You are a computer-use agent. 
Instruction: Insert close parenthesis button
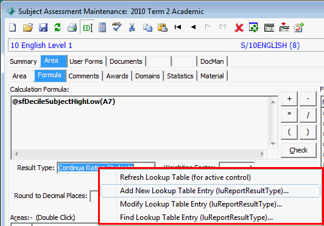click(308, 132)
